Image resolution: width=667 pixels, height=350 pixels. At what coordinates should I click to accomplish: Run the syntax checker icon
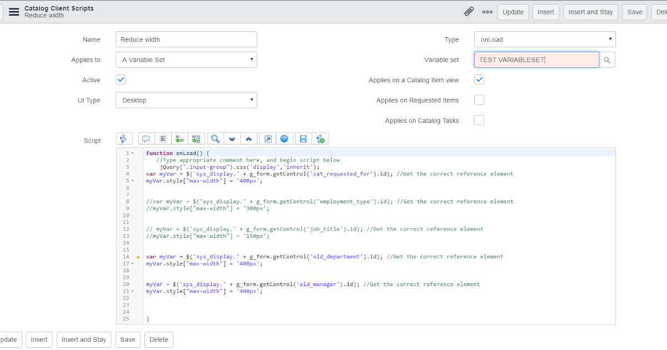pos(320,138)
